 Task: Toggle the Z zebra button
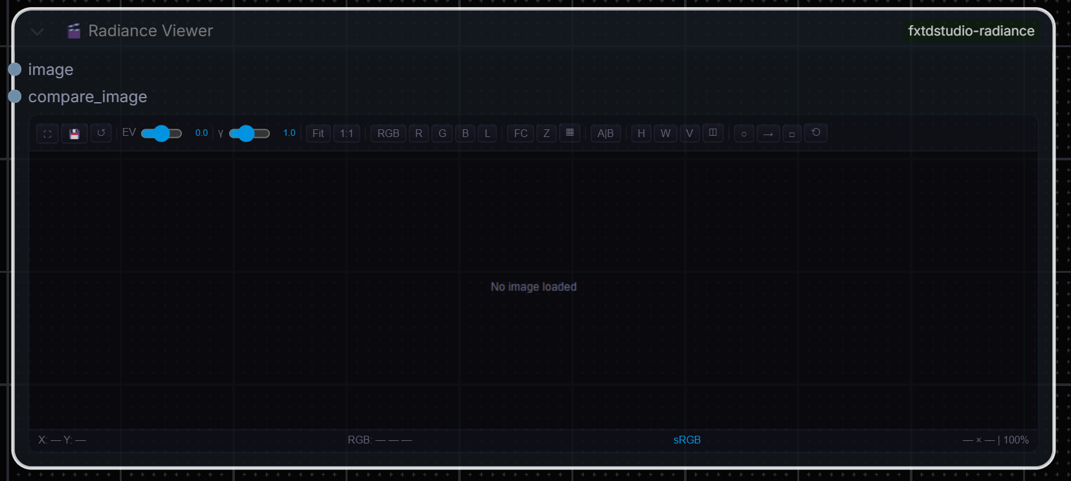click(547, 134)
